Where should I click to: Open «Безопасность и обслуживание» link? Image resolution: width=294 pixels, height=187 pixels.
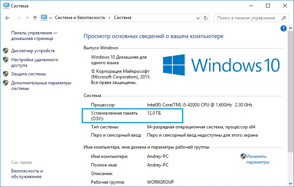pos(27,174)
